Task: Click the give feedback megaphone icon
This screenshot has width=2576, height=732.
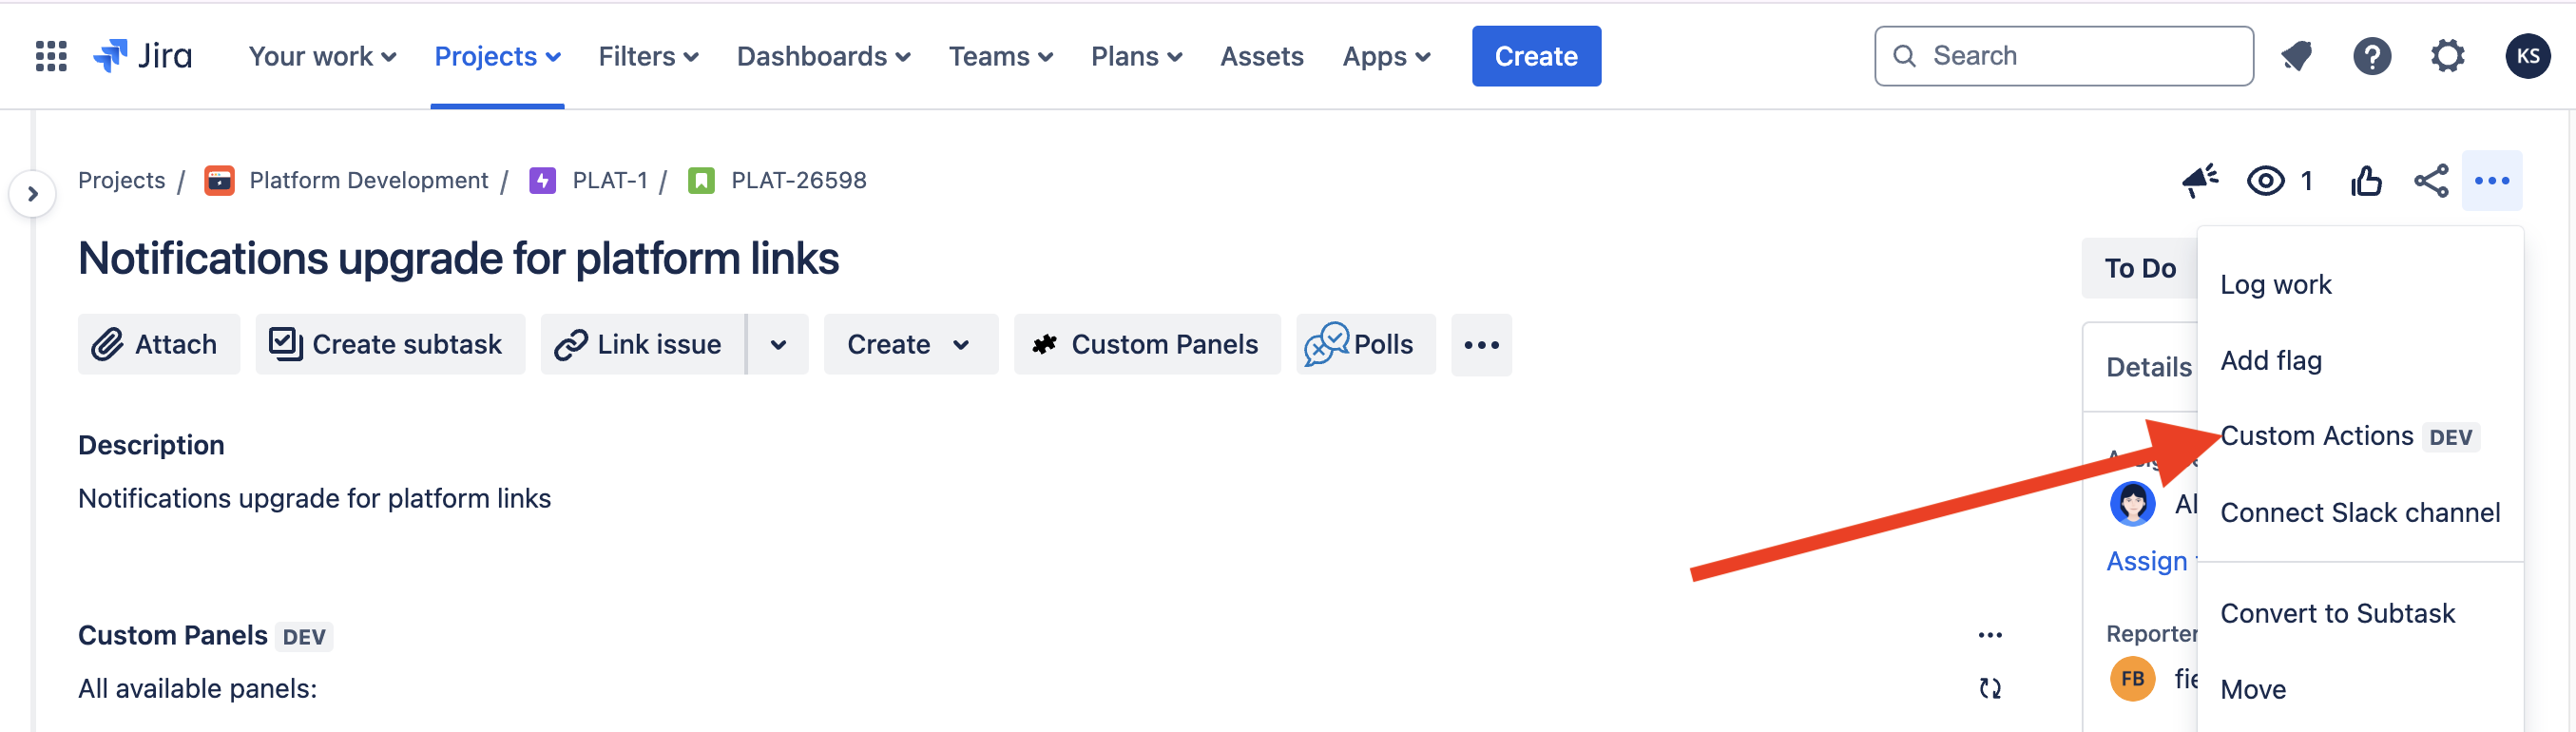Action: pos(2199,181)
